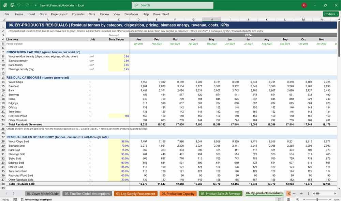Open the Insert ribbon tab
This screenshot has width=341, height=201.
[31, 14]
